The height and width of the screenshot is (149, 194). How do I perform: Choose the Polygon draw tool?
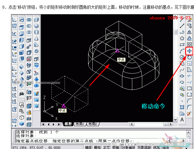182,38
